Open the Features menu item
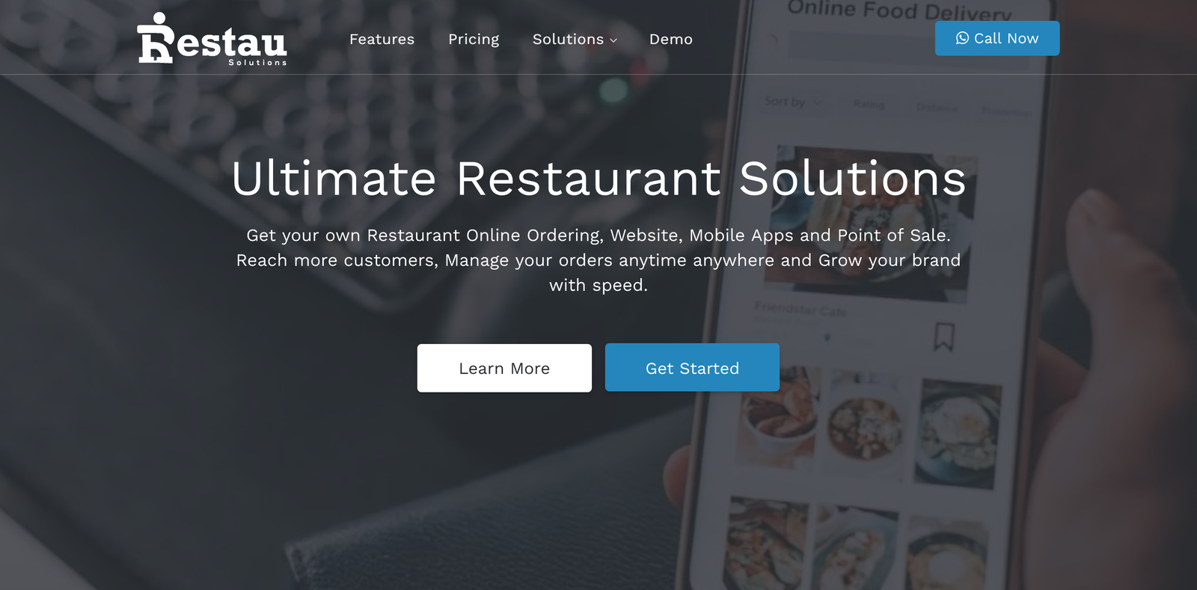The width and height of the screenshot is (1197, 590). click(x=382, y=39)
